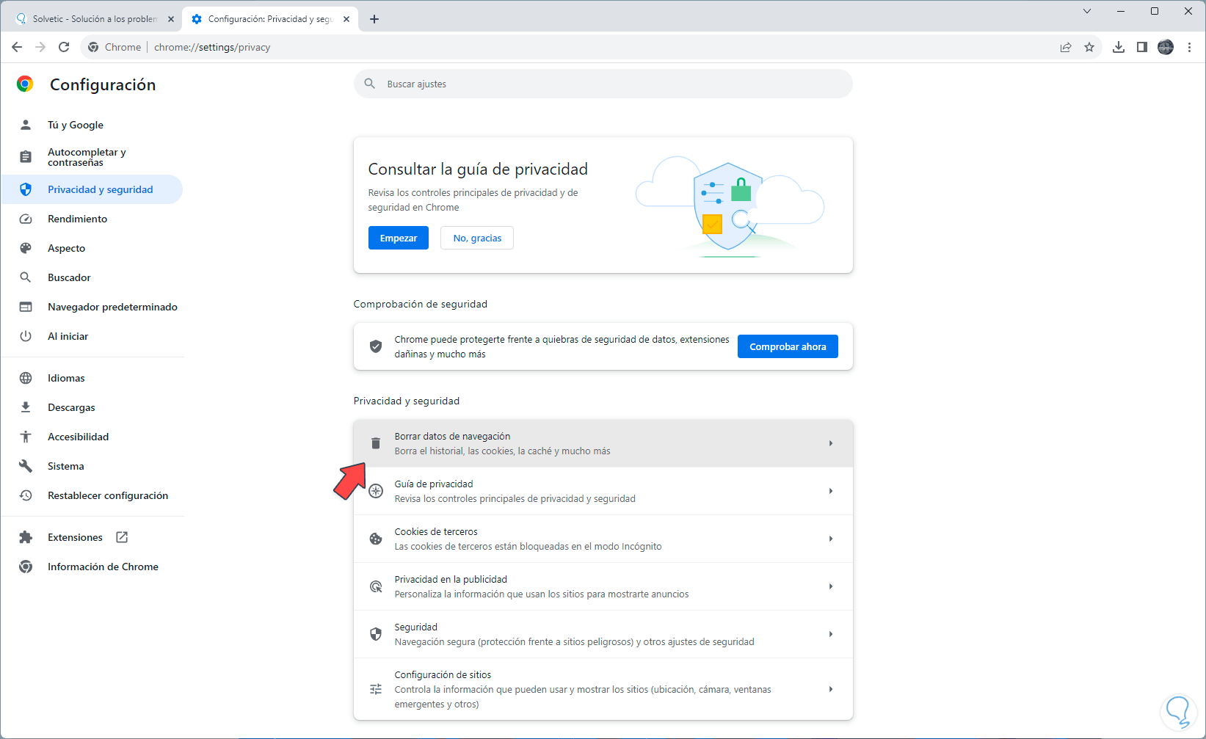Image resolution: width=1206 pixels, height=739 pixels.
Task: Click the cookie icon for Cookies de terceros
Action: tap(376, 539)
